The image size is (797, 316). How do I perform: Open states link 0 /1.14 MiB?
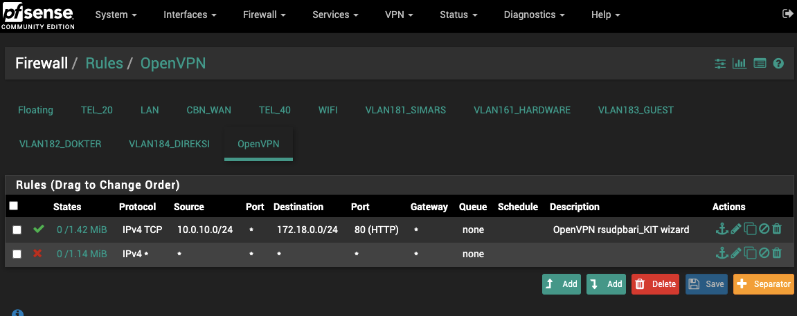point(82,254)
